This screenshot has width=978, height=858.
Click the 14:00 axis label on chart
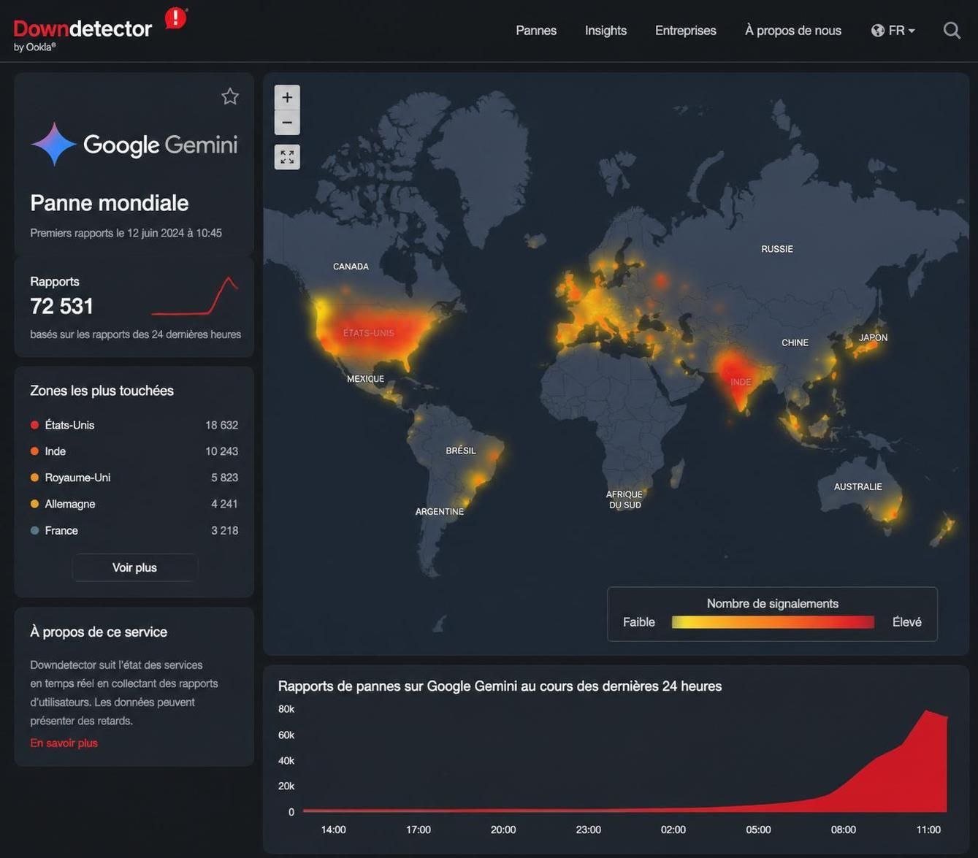333,830
